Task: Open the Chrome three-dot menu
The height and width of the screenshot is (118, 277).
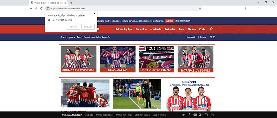Action: [x=246, y=9]
